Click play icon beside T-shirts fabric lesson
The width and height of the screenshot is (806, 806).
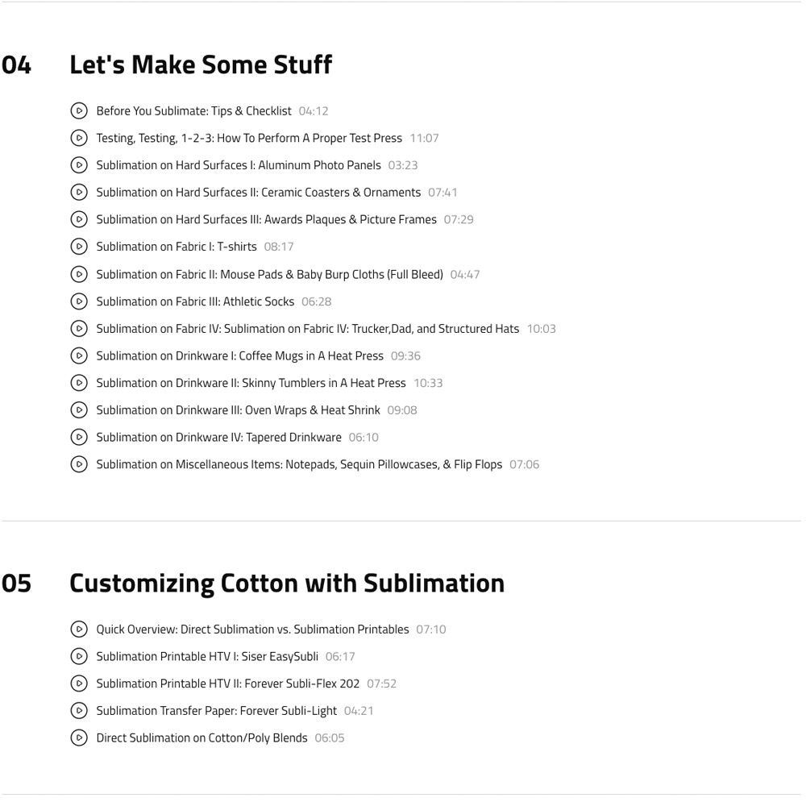tap(79, 247)
